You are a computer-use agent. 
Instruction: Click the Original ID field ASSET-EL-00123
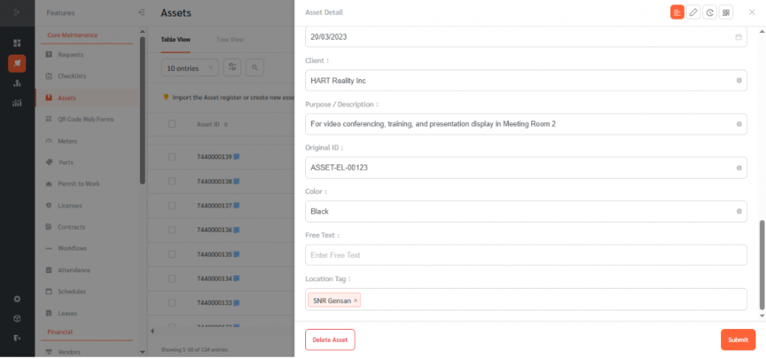(x=526, y=168)
